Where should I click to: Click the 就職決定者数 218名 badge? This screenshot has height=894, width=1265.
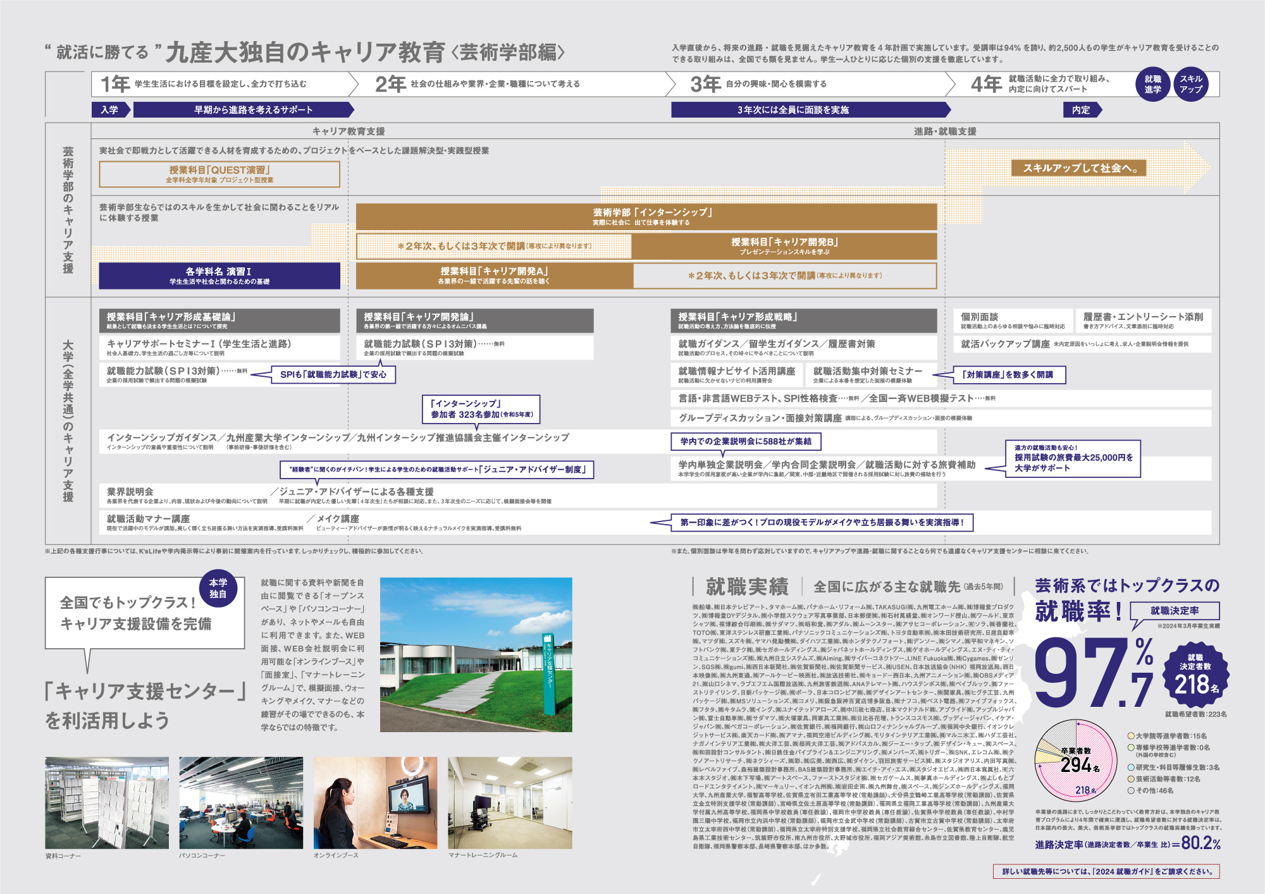coord(1195,675)
